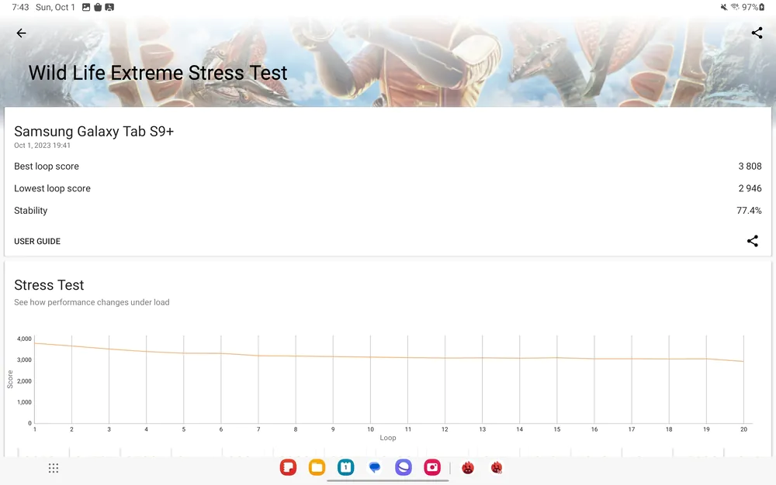Tap the "Samsung Galaxy Tab S9+" device name

coord(94,132)
